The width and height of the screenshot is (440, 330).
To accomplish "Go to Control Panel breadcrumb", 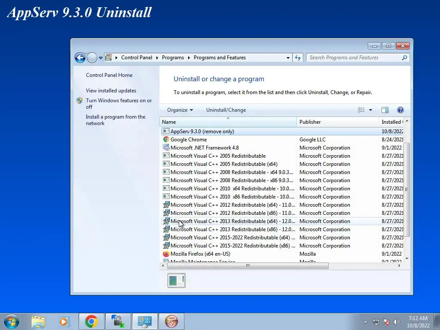I will tap(136, 58).
